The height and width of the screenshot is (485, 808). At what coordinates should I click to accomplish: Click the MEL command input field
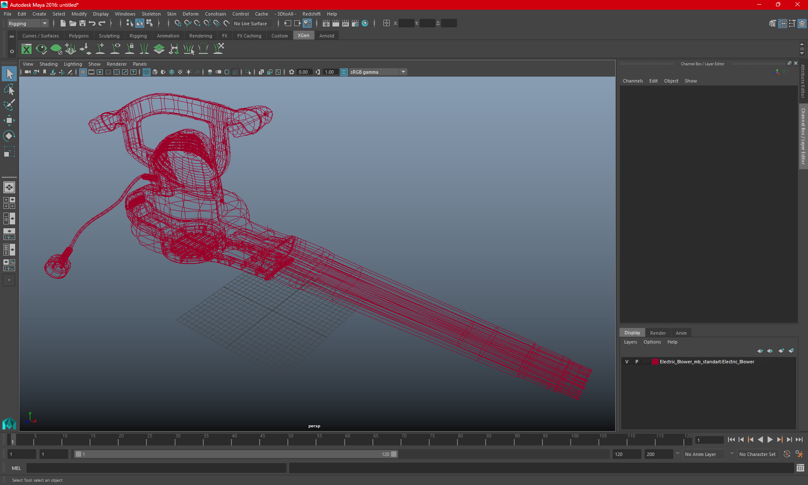point(157,468)
